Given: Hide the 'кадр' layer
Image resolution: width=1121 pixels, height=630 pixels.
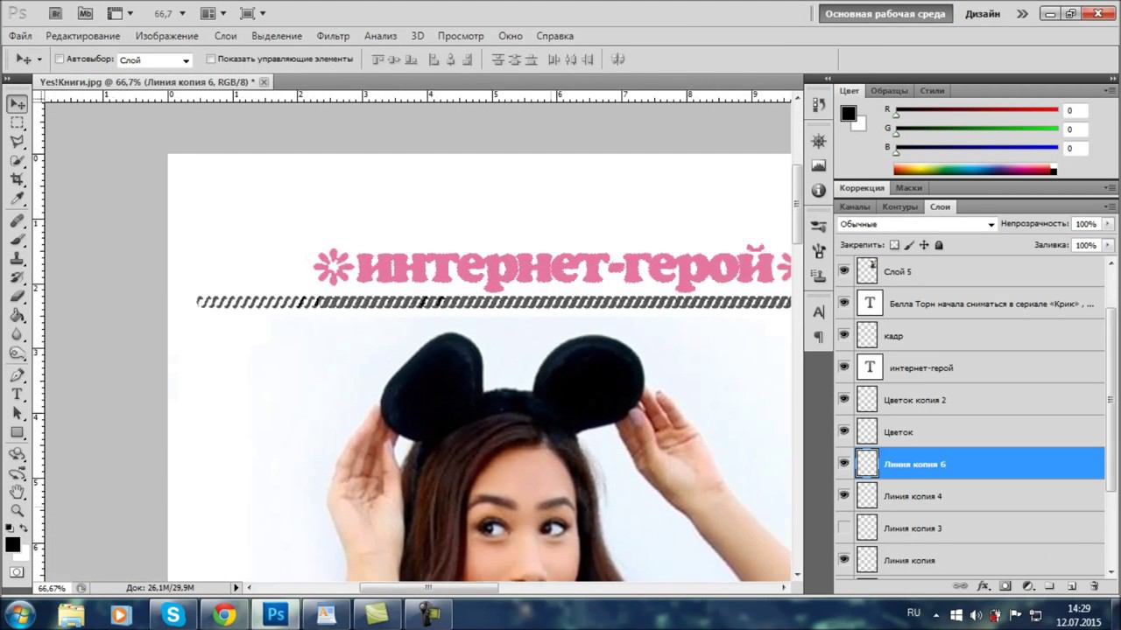Looking at the screenshot, I should [843, 335].
